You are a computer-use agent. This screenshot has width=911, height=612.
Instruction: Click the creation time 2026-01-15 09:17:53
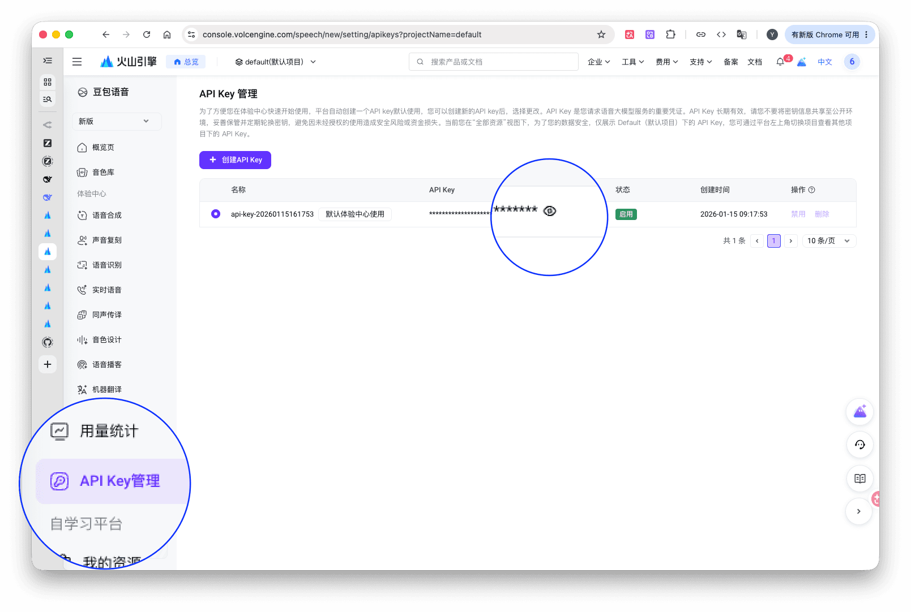(734, 214)
